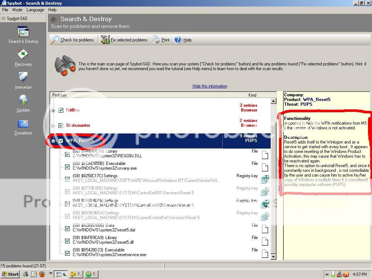Uncheck the REGOBJ.DLL library entry checkbox
This screenshot has height=279, width=372.
tap(67, 155)
